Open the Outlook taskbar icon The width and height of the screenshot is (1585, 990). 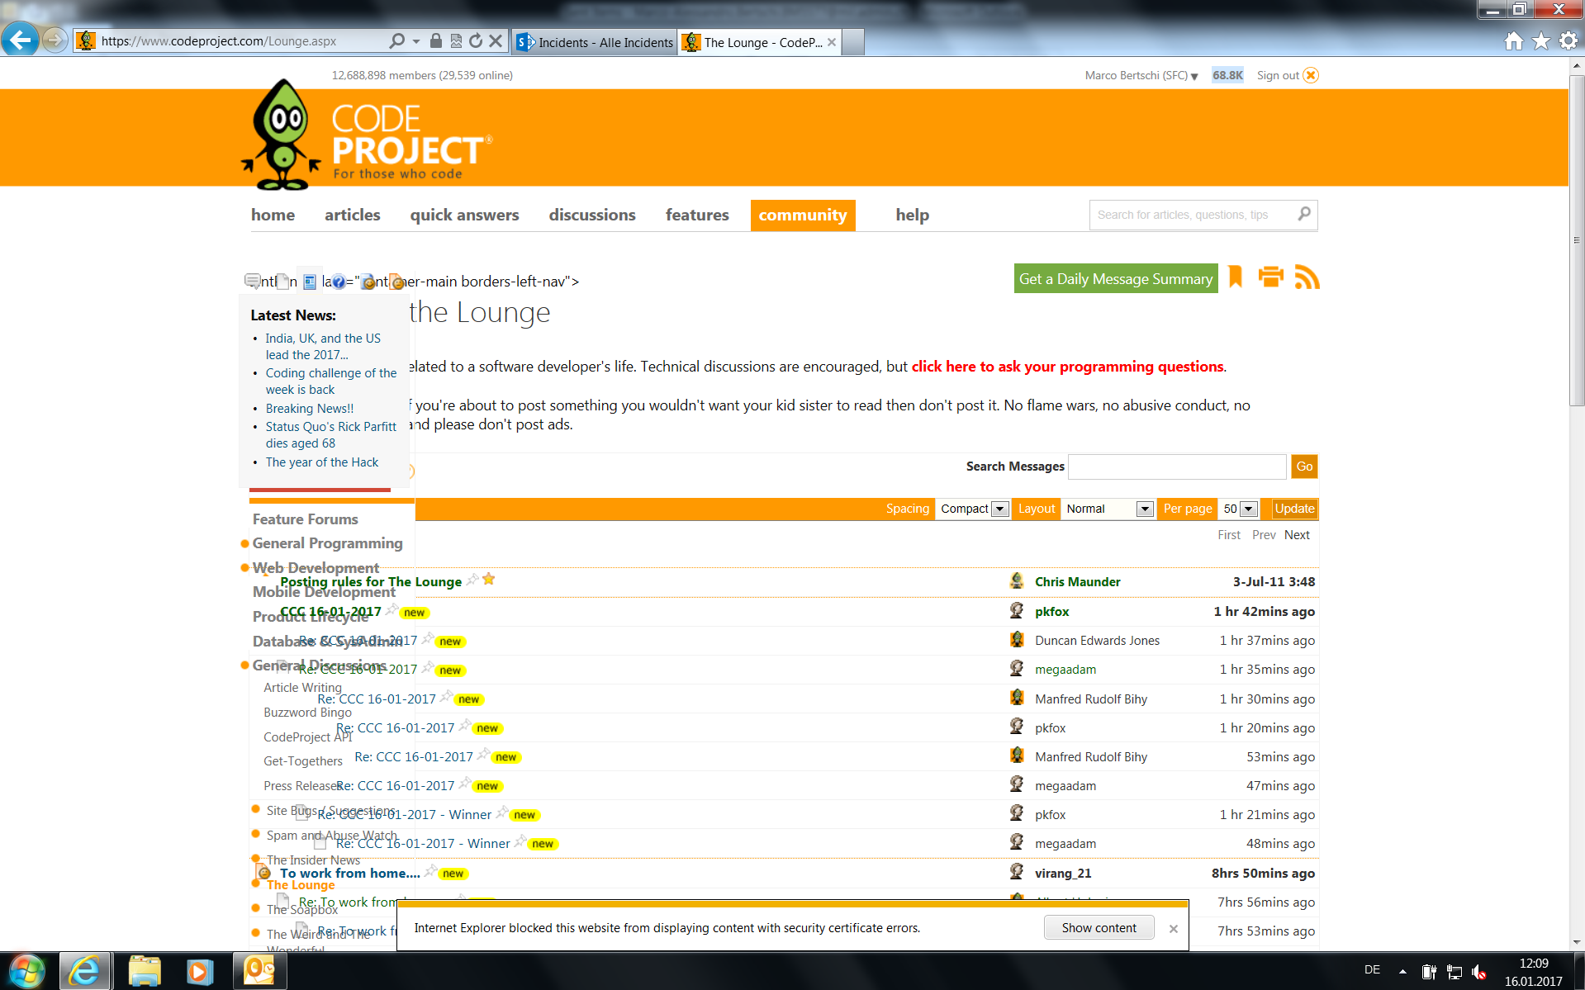[x=259, y=971]
